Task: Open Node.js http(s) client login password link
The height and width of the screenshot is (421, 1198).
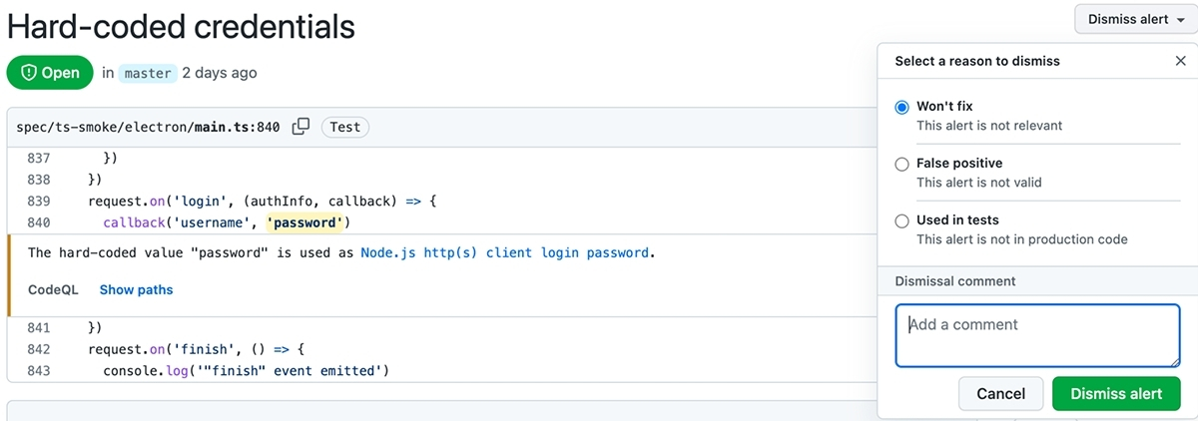Action: click(x=505, y=252)
